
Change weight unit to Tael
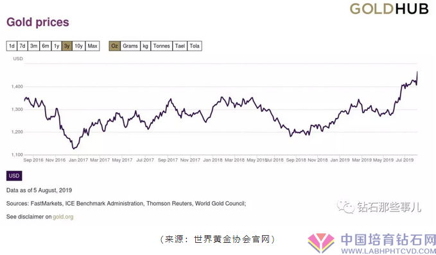click(x=180, y=45)
